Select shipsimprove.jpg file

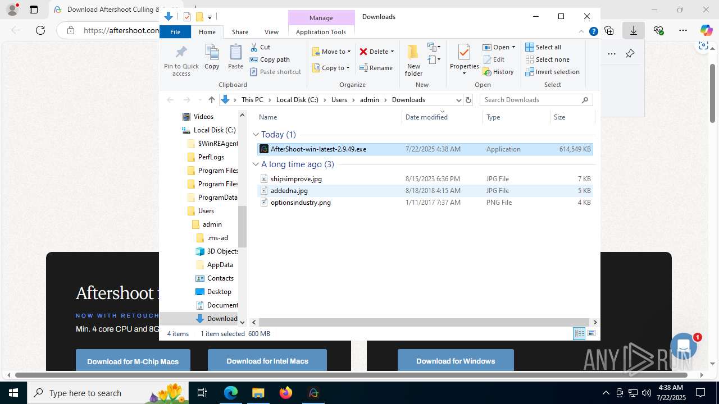(x=425, y=179)
